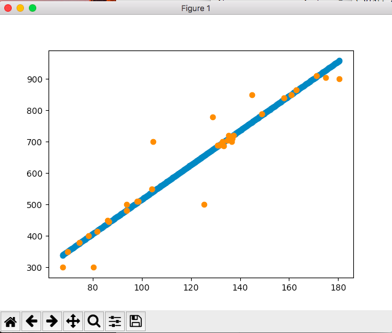
Task: Save the figure to file
Action: click(x=136, y=321)
